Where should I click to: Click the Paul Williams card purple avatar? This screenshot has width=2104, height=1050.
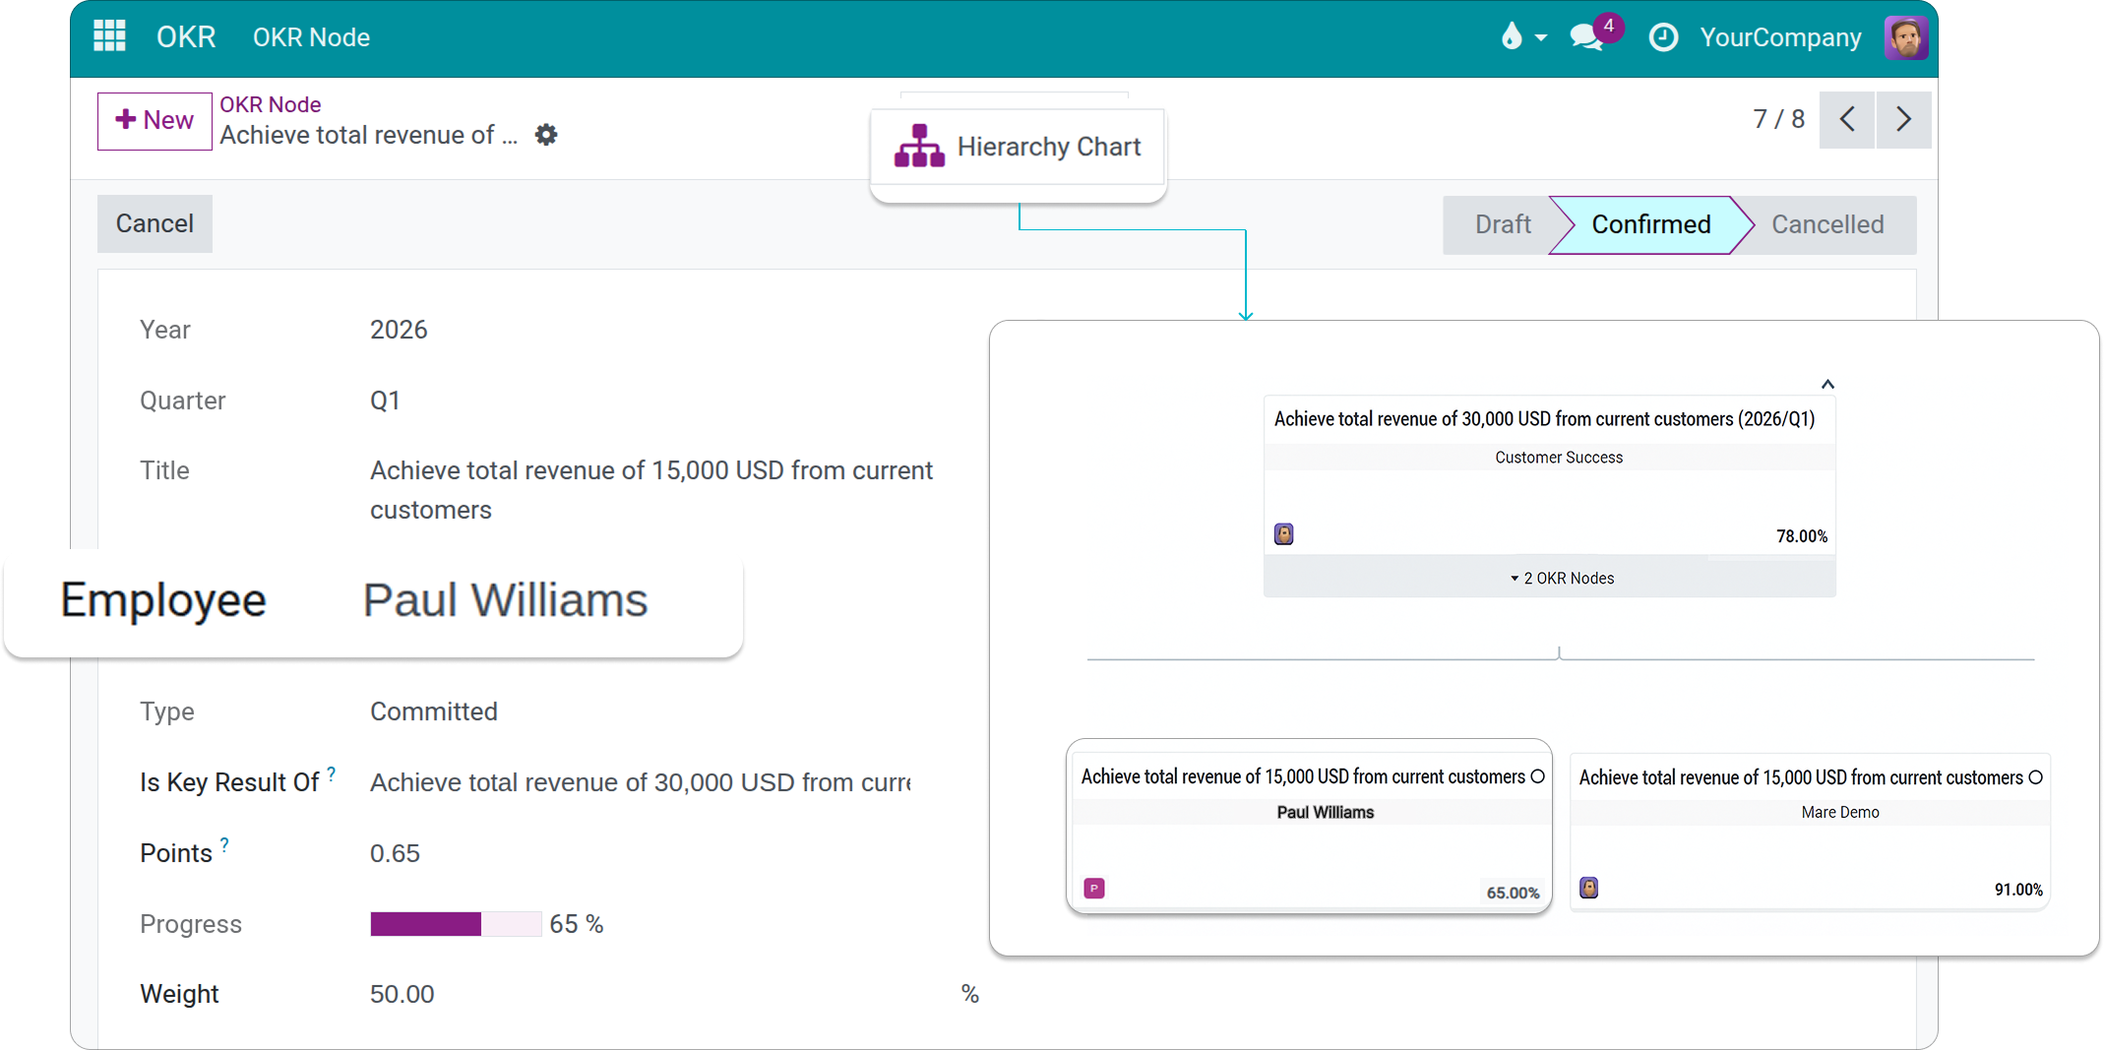point(1094,889)
